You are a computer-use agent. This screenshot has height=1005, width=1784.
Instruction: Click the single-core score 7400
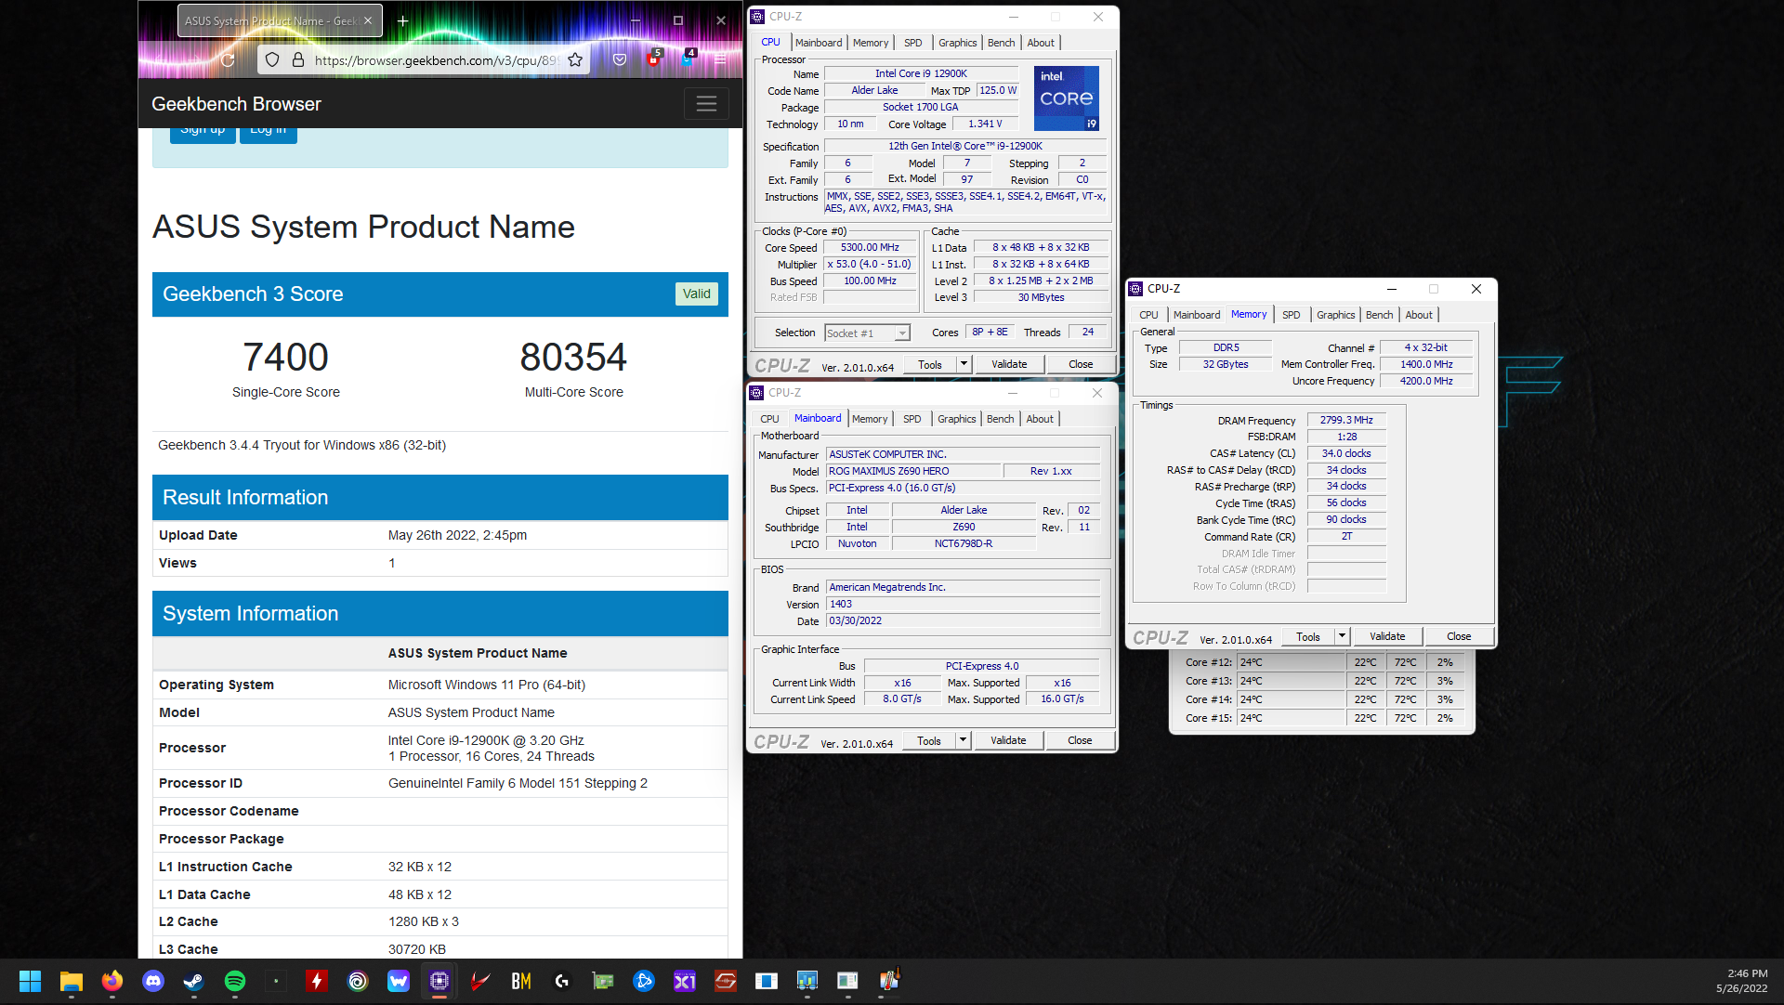click(285, 358)
